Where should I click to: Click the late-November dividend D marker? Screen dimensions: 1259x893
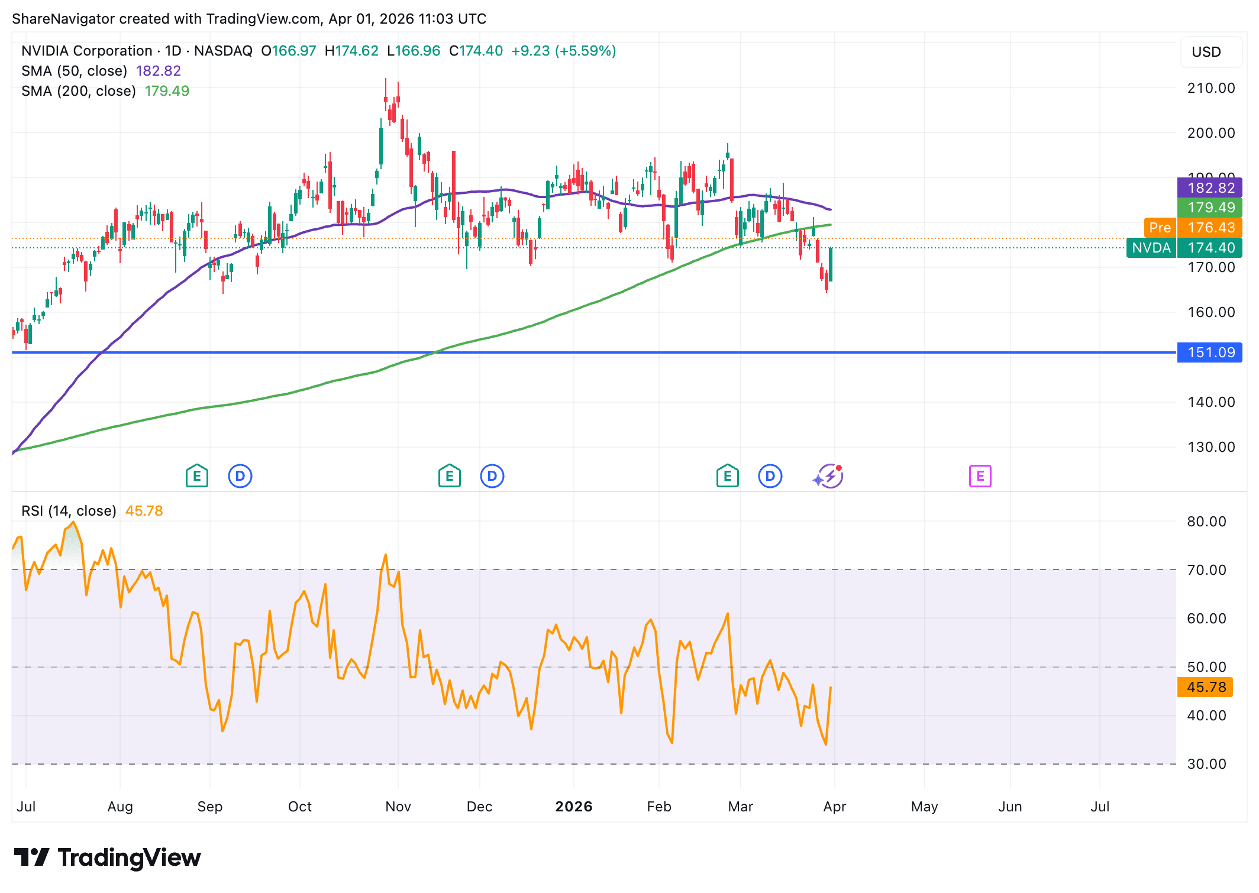tap(492, 476)
